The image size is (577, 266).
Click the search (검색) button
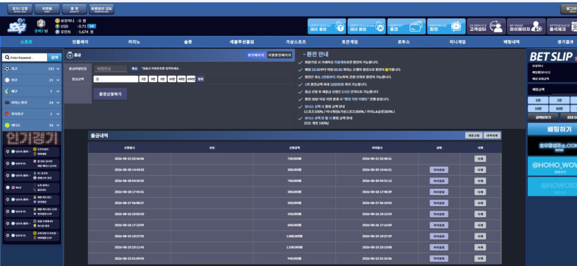[x=55, y=58]
